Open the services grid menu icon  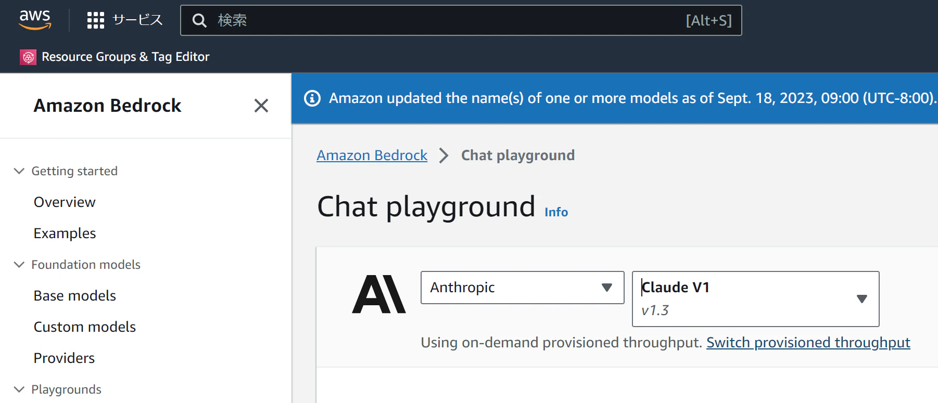point(96,20)
